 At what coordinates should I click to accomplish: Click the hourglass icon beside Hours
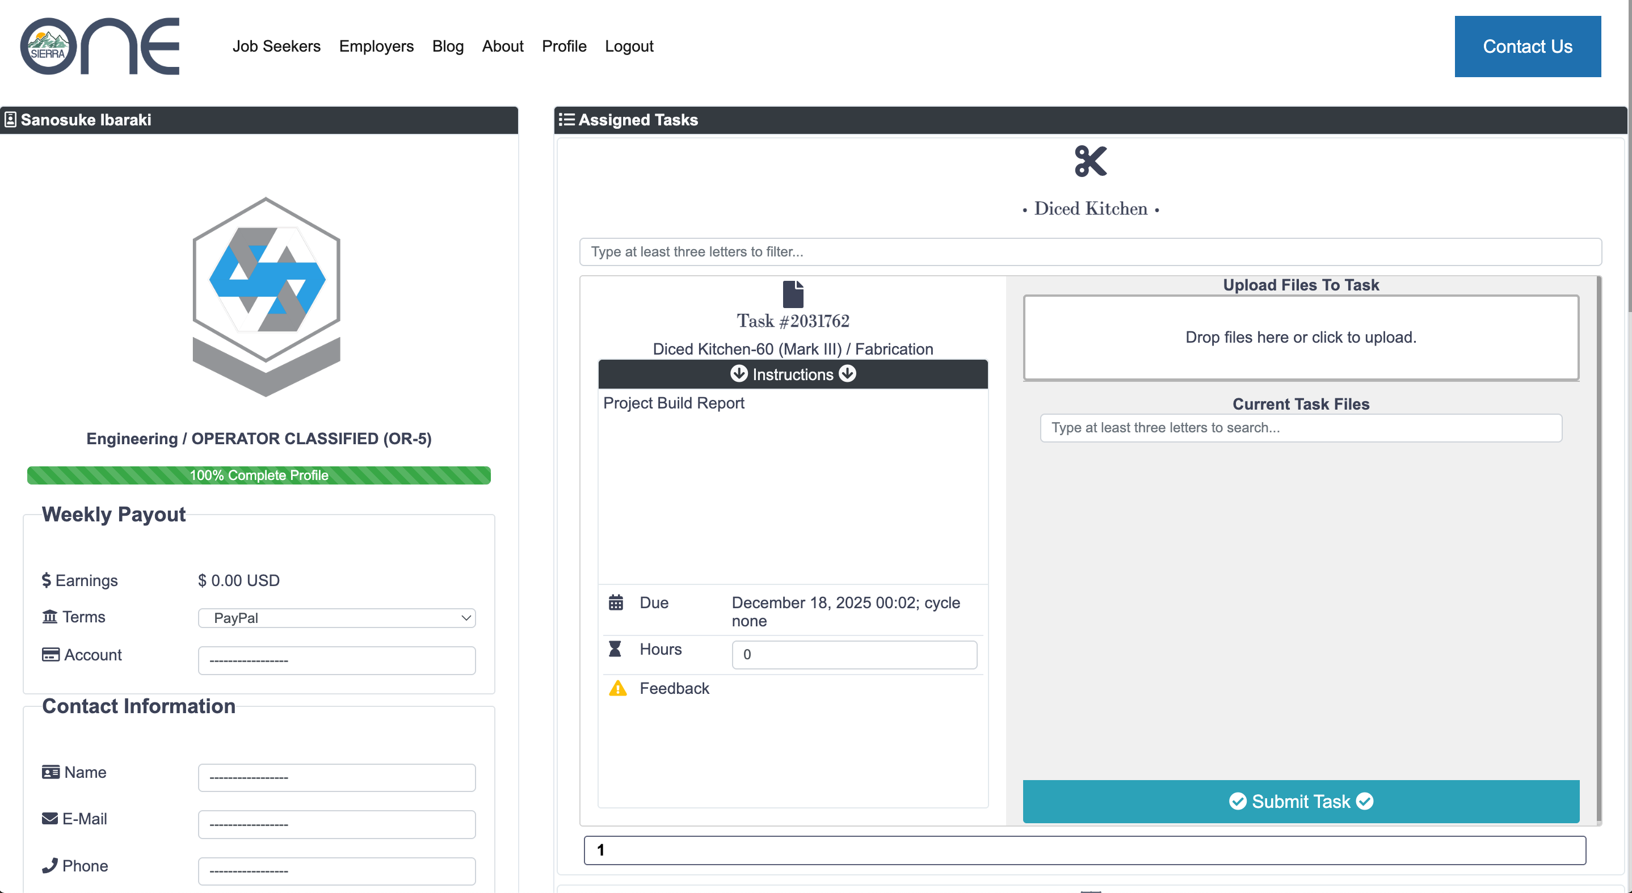pos(615,649)
